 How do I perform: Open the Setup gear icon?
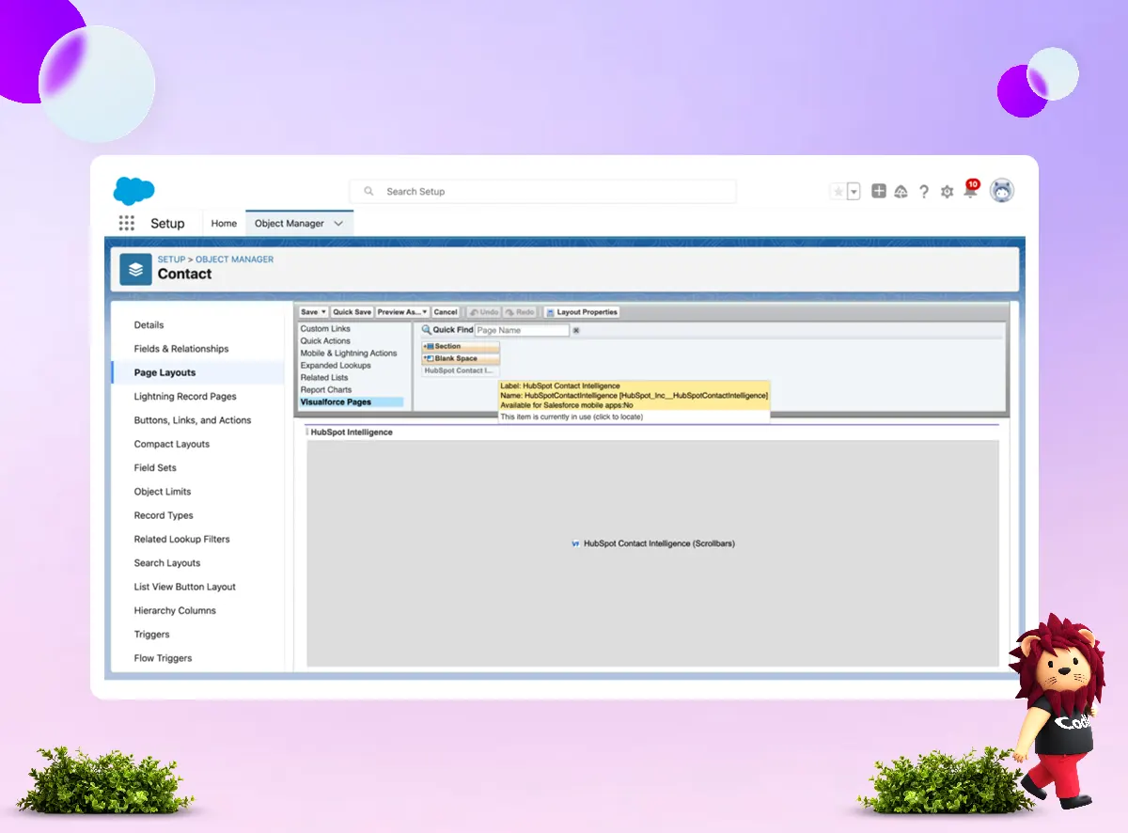[947, 192]
